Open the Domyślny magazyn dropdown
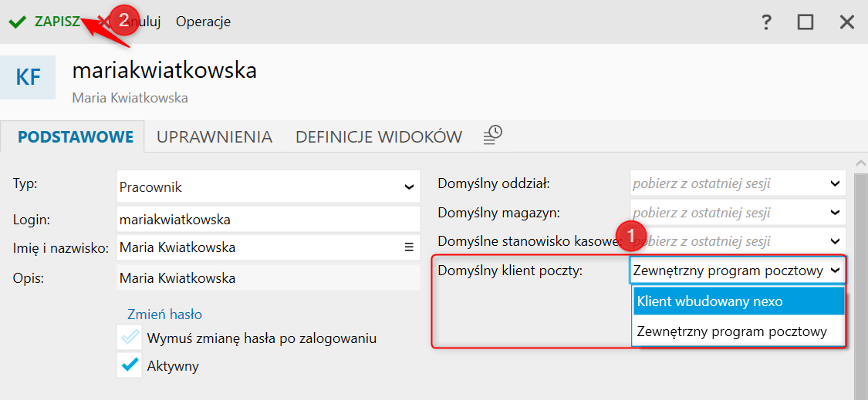This screenshot has height=400, width=868. [835, 213]
